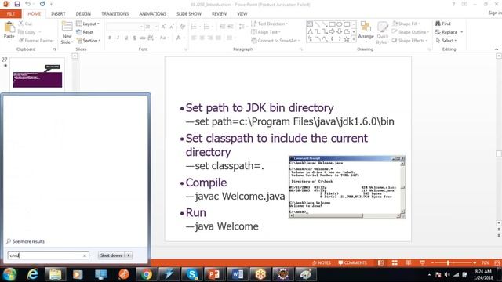
Task: Click Format Painter
Action: [36, 41]
